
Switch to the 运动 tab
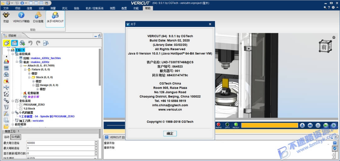[x=7, y=137]
